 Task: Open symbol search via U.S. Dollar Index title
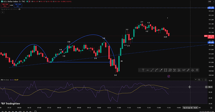pyautogui.click(x=14, y=2)
